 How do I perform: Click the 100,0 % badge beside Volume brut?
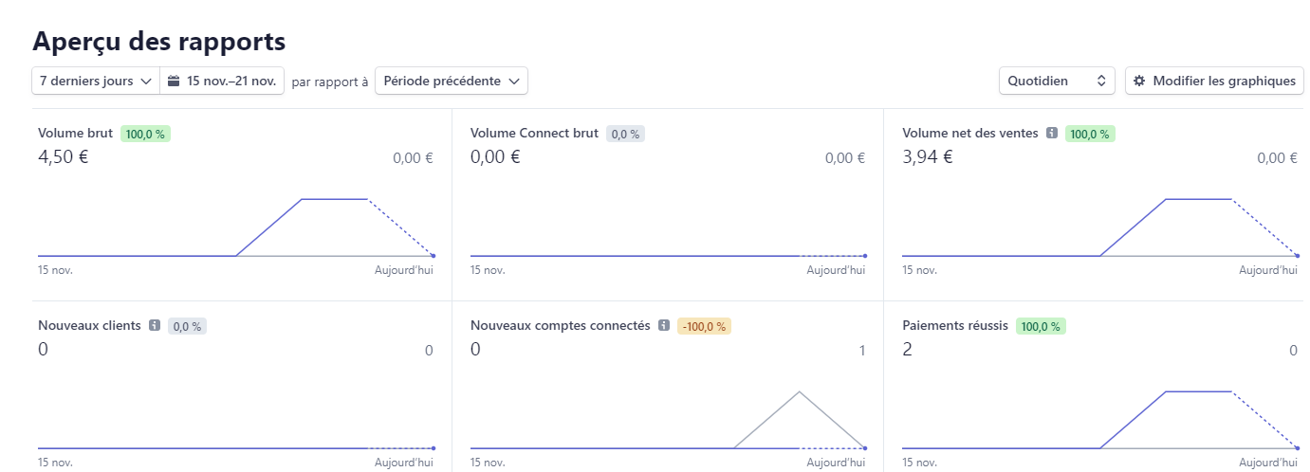pyautogui.click(x=145, y=135)
